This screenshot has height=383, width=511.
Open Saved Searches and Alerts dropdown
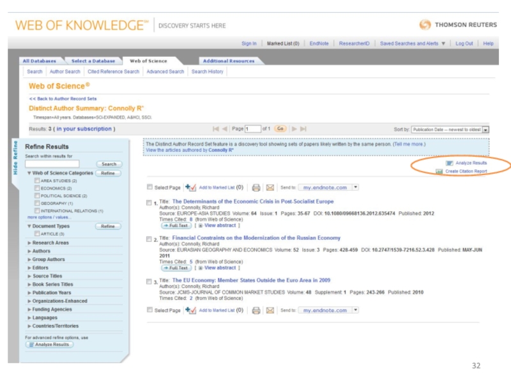(x=413, y=43)
